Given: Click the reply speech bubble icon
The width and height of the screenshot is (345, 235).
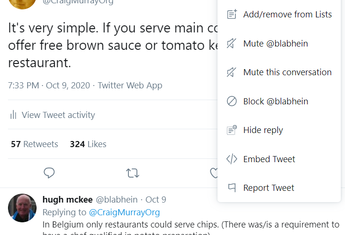Looking at the screenshot, I should [50, 173].
